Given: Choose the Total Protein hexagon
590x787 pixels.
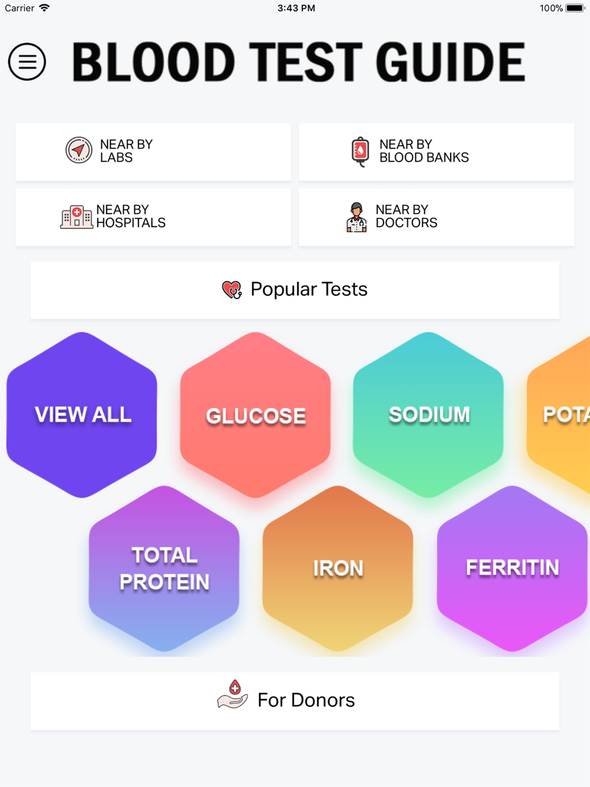Looking at the screenshot, I should (164, 569).
